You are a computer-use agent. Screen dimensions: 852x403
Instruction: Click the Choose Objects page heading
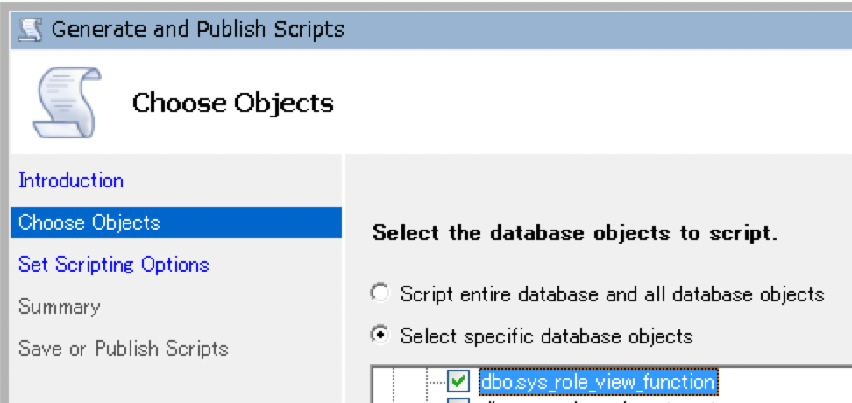(x=232, y=103)
